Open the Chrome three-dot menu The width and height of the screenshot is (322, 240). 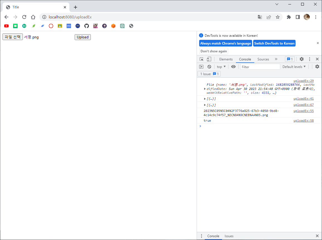[x=316, y=17]
